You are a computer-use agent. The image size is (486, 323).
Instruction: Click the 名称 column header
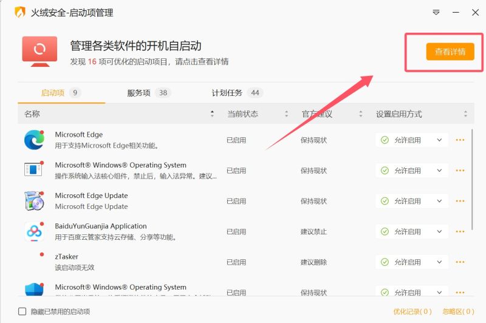tap(32, 114)
